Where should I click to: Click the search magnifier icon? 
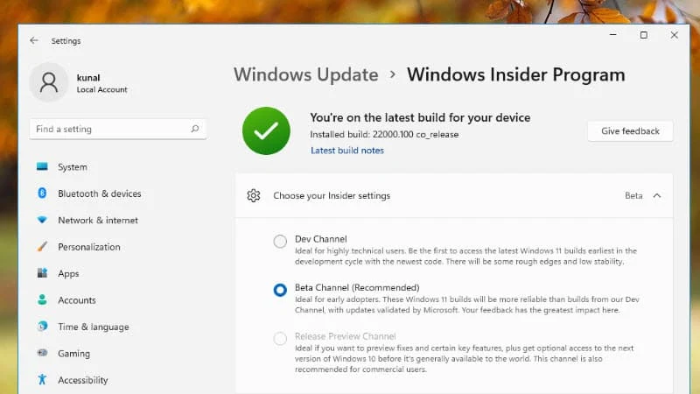coord(194,129)
